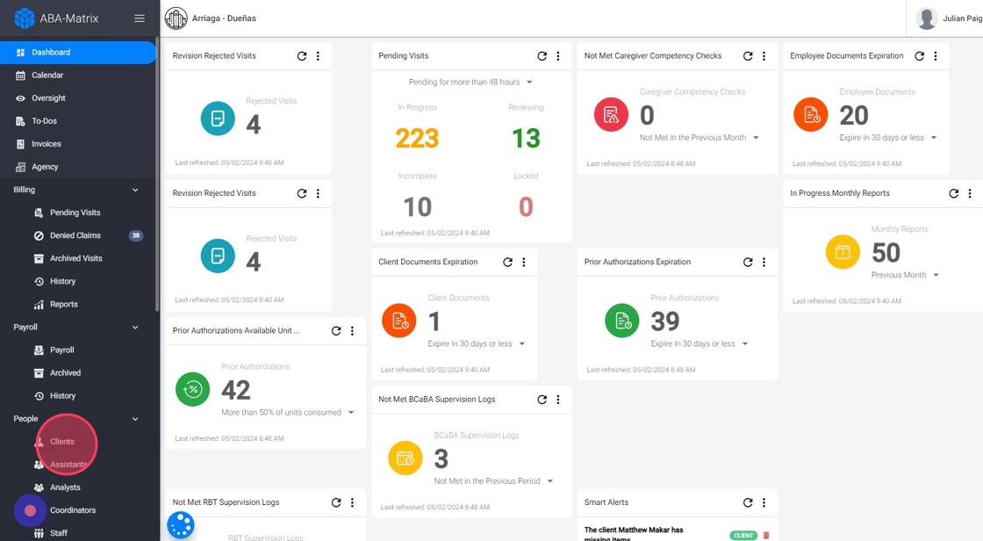Toggle the hamburger sidebar menu
Image resolution: width=983 pixels, height=541 pixels.
[x=140, y=18]
